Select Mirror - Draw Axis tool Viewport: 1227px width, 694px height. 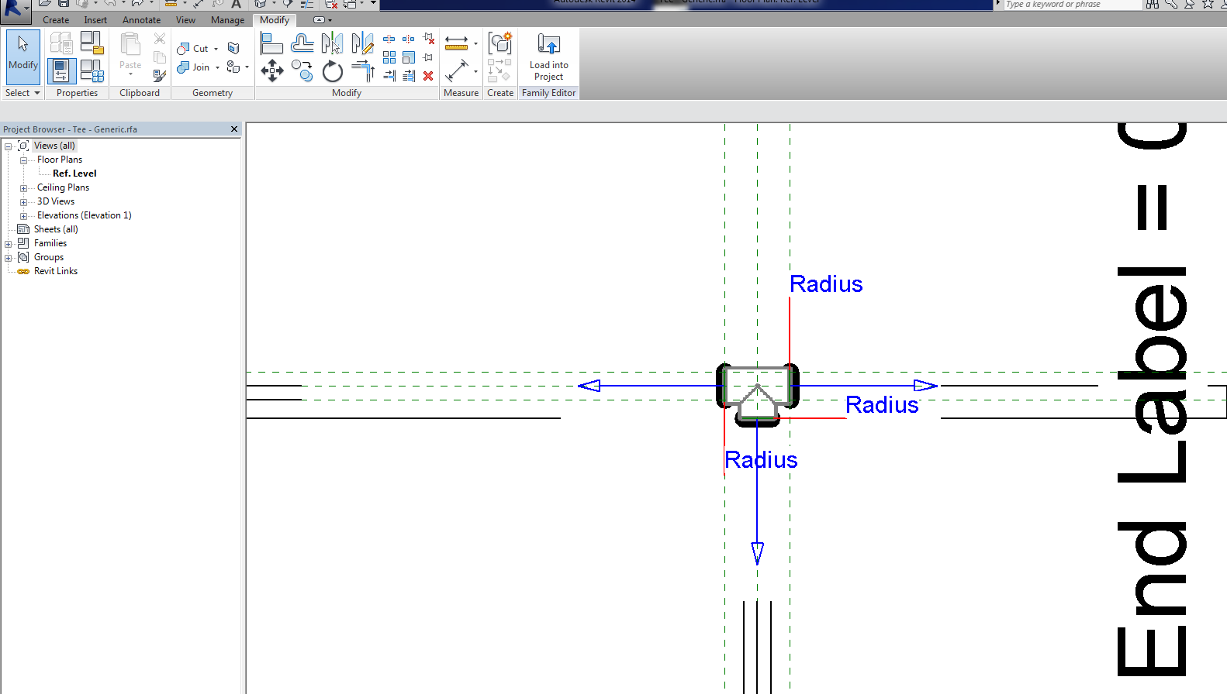(362, 43)
